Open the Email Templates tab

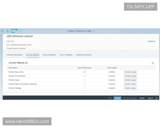49,55
